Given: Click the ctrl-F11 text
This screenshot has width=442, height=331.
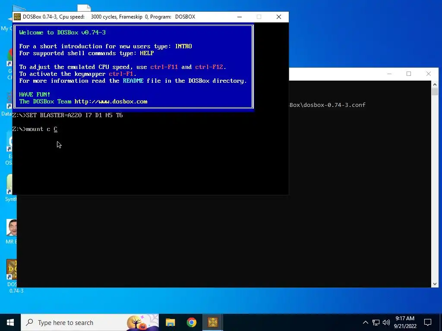Looking at the screenshot, I should [x=164, y=67].
